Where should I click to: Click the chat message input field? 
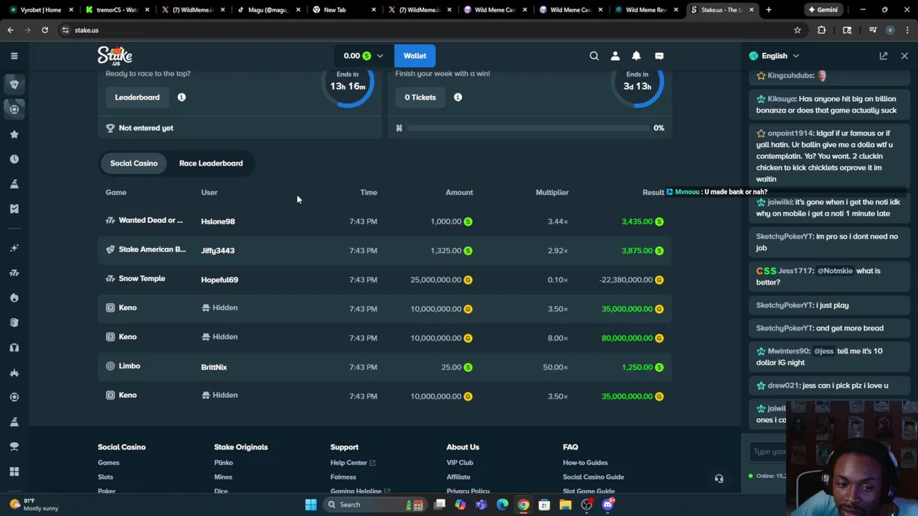768,451
